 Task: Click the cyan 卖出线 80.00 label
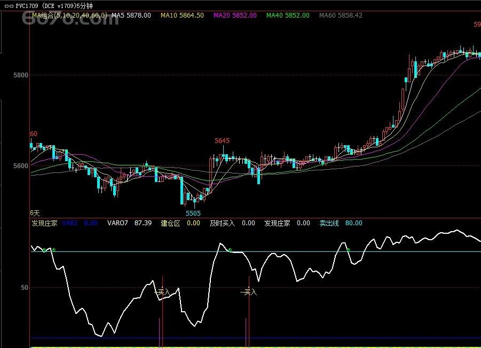pos(341,223)
